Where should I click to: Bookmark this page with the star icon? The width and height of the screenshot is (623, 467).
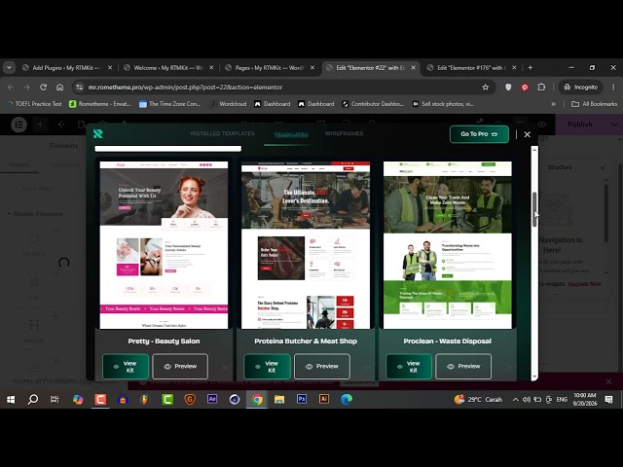click(485, 87)
